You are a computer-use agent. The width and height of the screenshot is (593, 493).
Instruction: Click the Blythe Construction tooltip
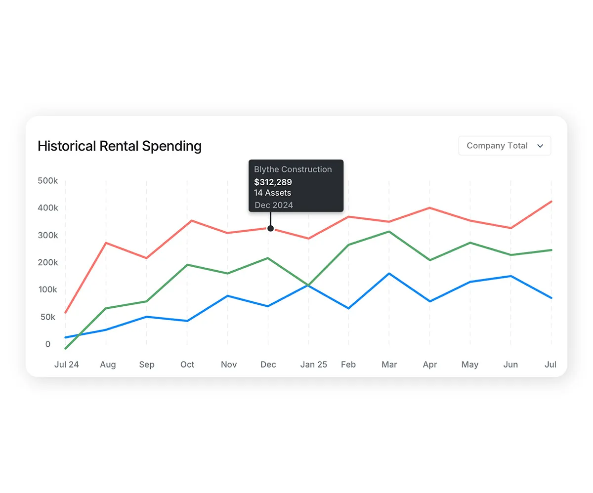click(x=296, y=186)
